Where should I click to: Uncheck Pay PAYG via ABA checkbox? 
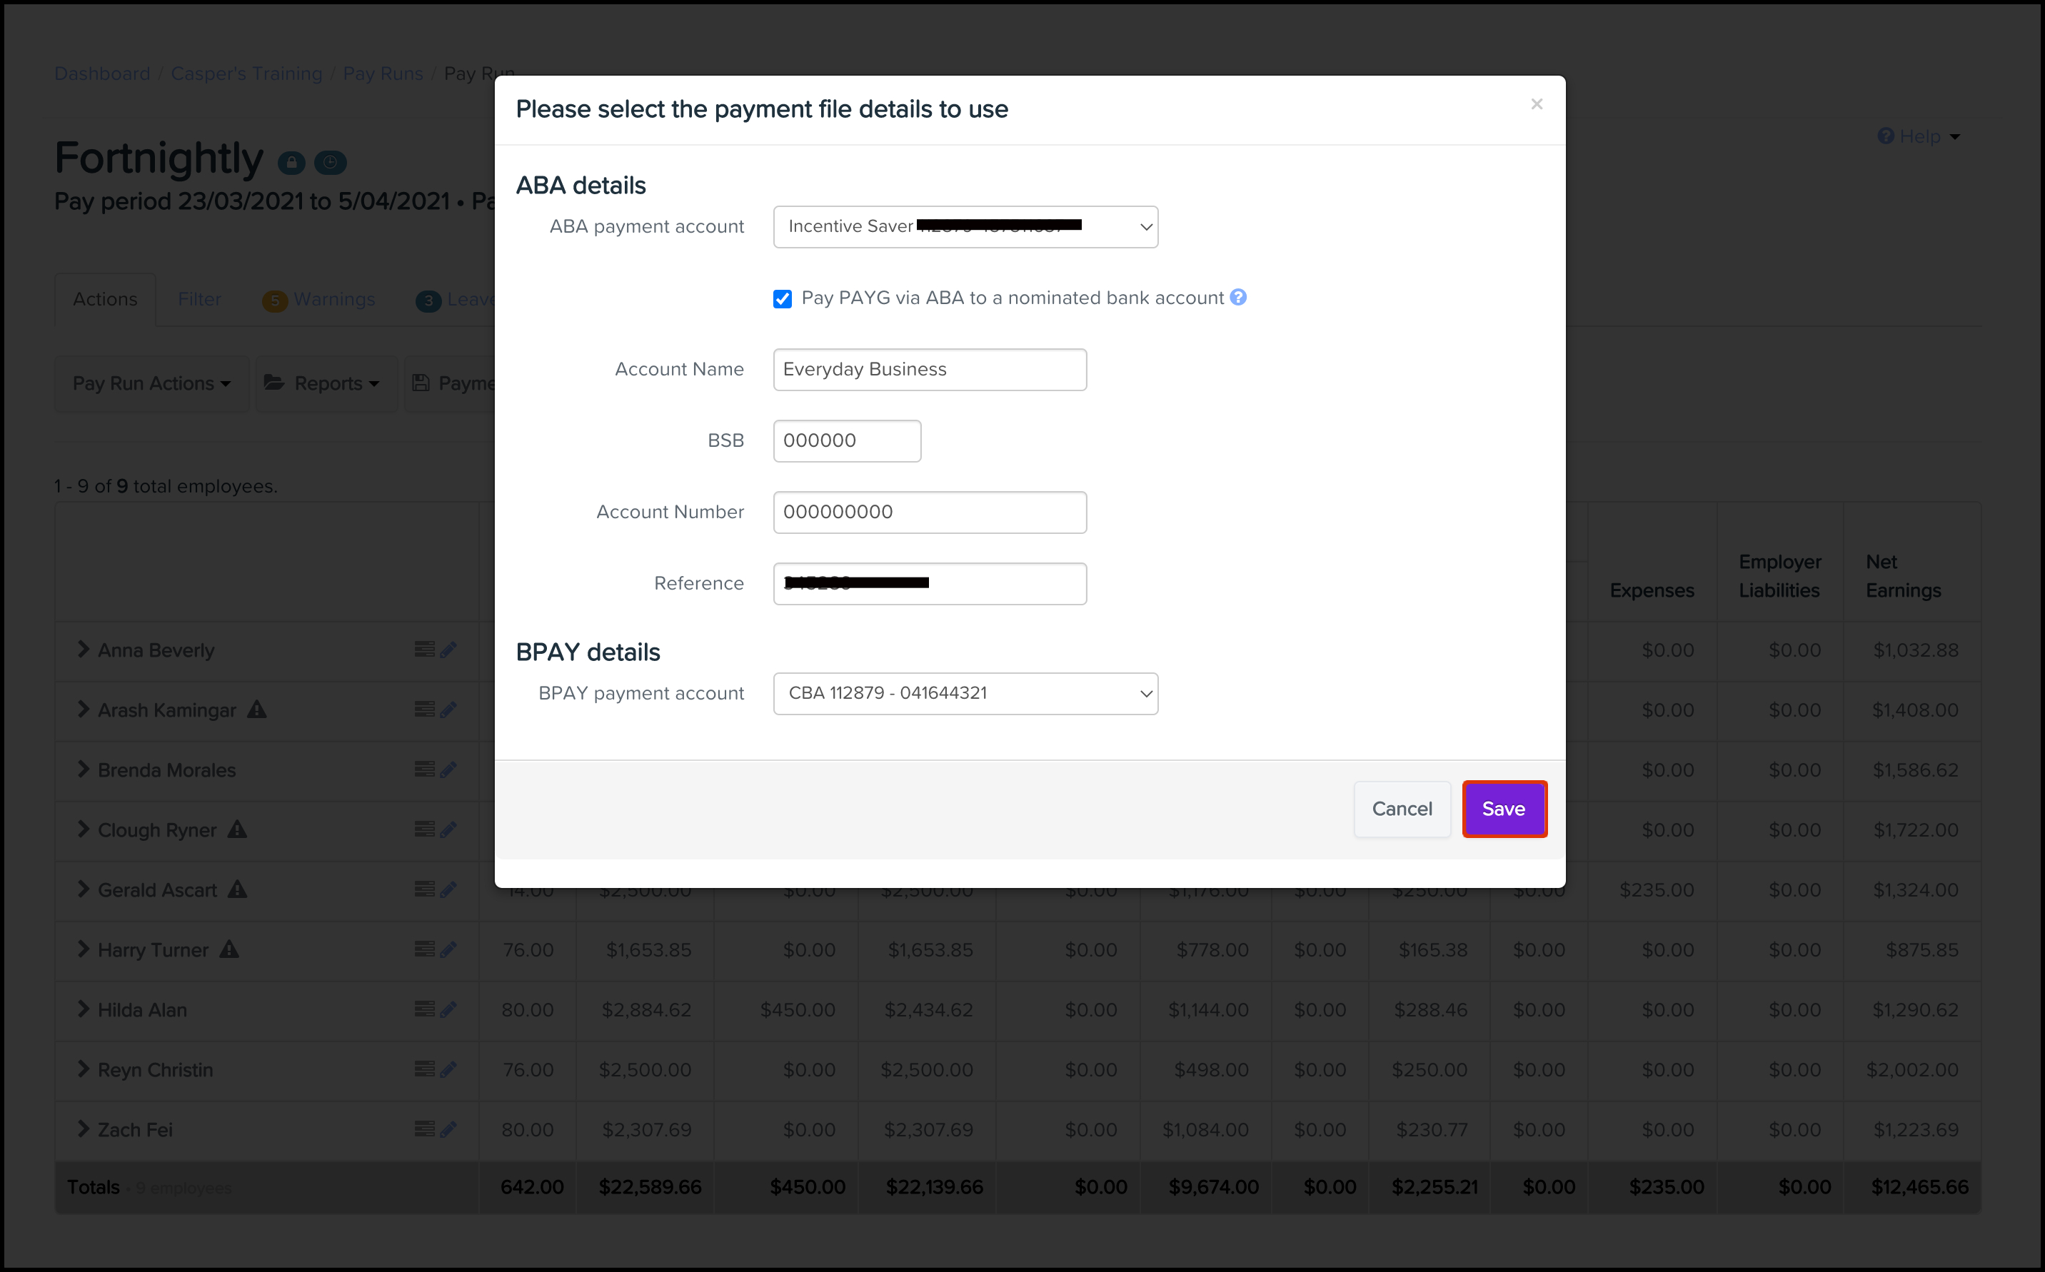click(x=783, y=298)
